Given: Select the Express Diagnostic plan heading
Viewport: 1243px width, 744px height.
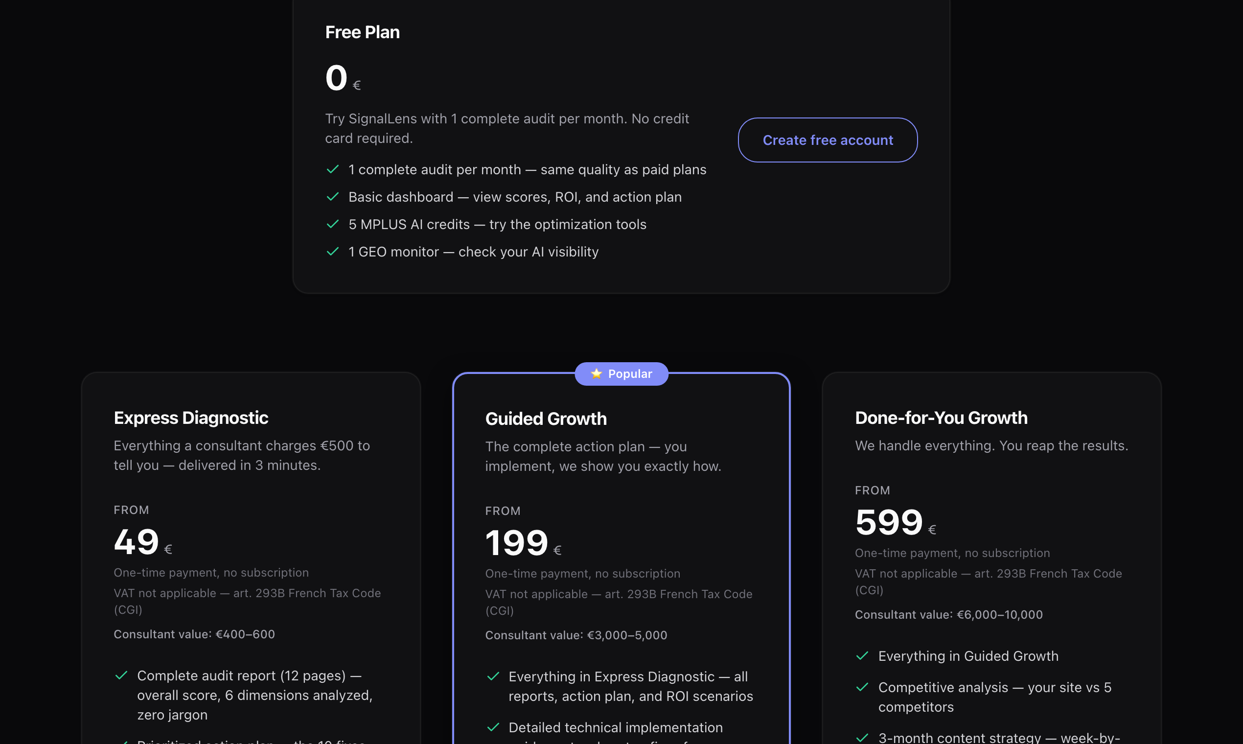Looking at the screenshot, I should 191,418.
